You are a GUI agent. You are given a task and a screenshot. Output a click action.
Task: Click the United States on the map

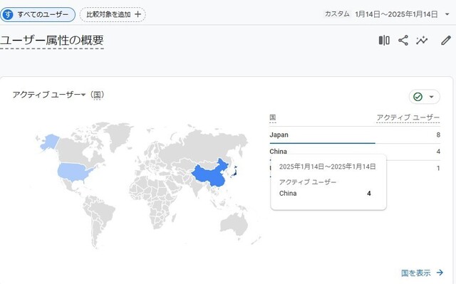tap(73, 172)
